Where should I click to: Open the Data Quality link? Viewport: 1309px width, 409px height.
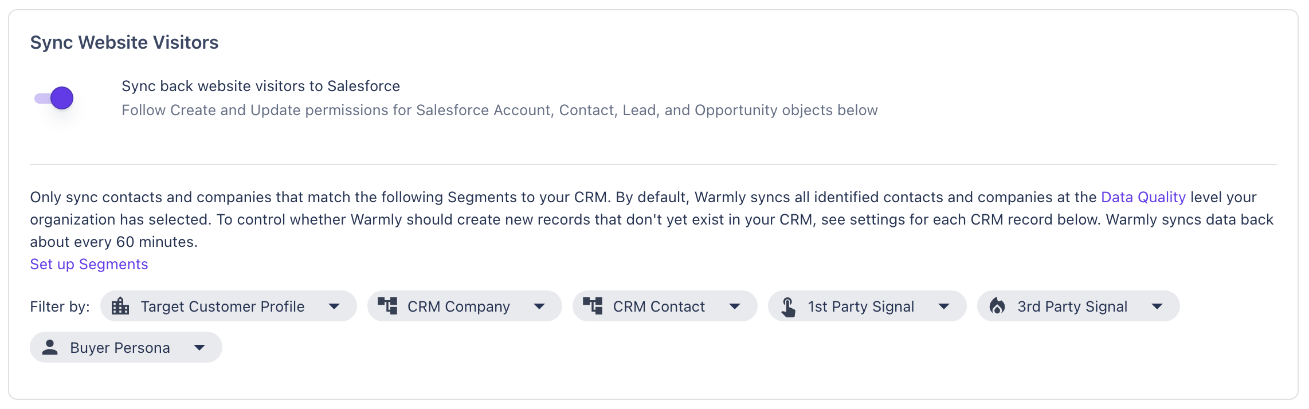click(x=1143, y=198)
